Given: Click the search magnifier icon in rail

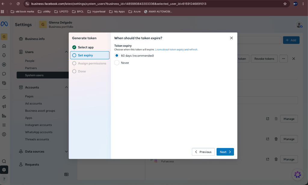Looking at the screenshot, I should tap(4, 161).
